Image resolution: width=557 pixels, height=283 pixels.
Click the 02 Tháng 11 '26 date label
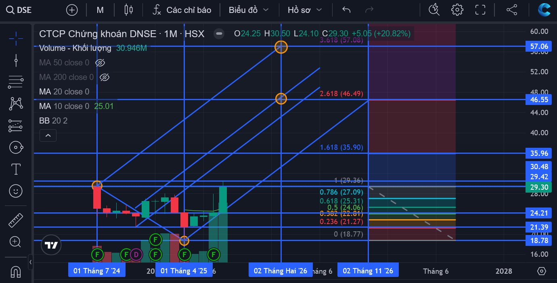[368, 270]
